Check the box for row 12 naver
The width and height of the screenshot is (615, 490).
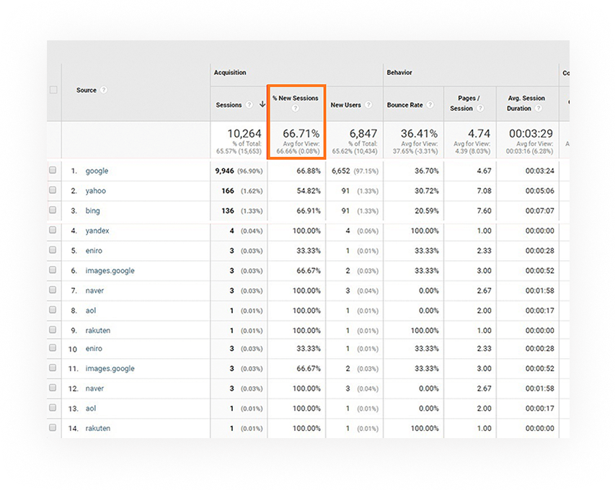click(x=53, y=388)
